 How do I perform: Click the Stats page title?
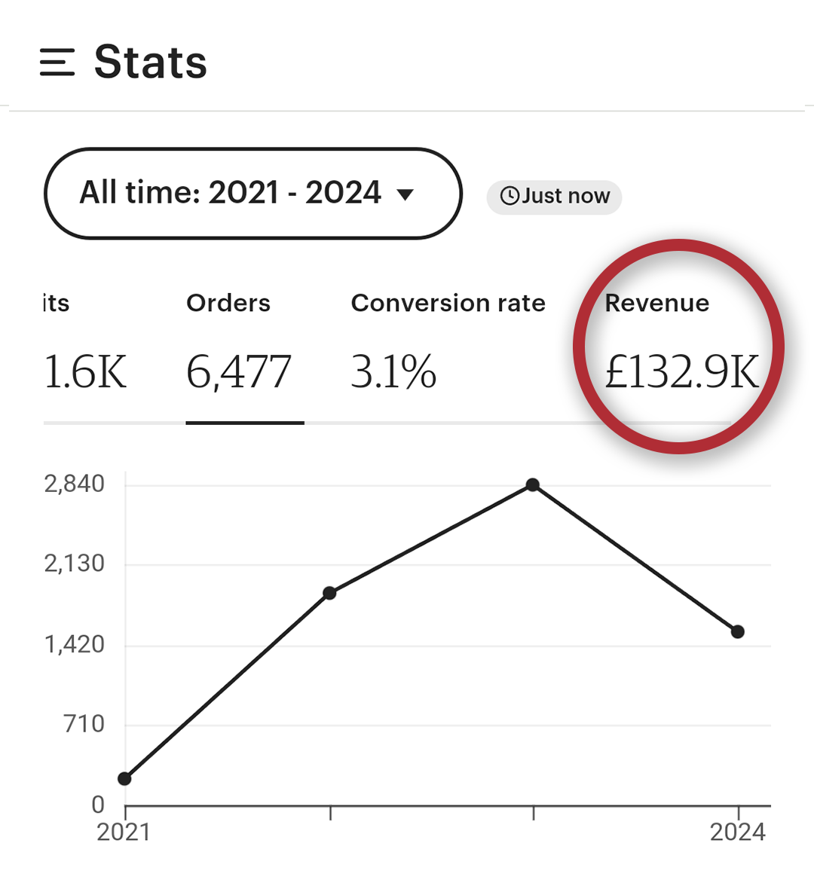click(151, 62)
